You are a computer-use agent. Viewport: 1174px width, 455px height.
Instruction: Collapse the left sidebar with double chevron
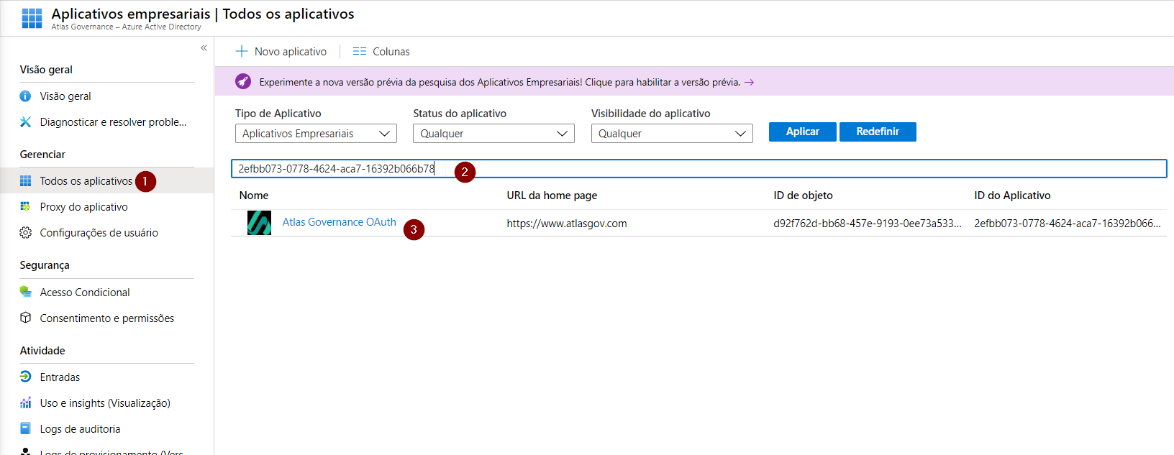[204, 48]
